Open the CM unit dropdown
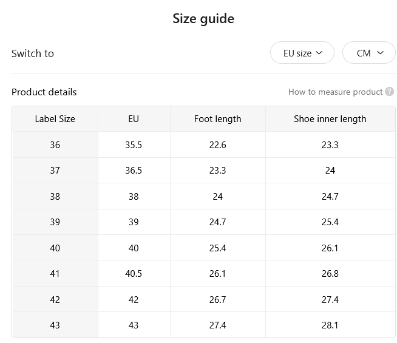 [x=369, y=53]
